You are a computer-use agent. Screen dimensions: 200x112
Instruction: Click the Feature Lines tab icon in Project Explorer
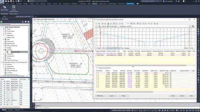(126, 24)
